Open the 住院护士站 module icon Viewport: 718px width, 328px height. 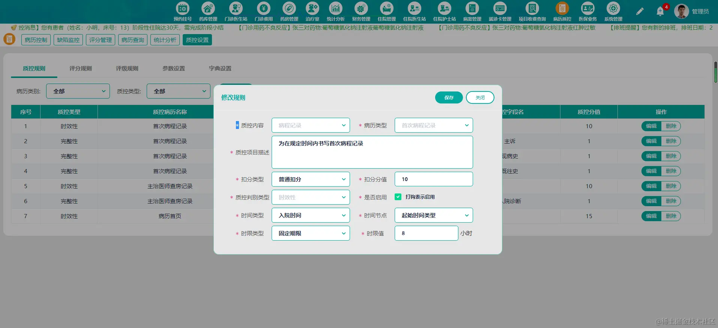tap(445, 8)
